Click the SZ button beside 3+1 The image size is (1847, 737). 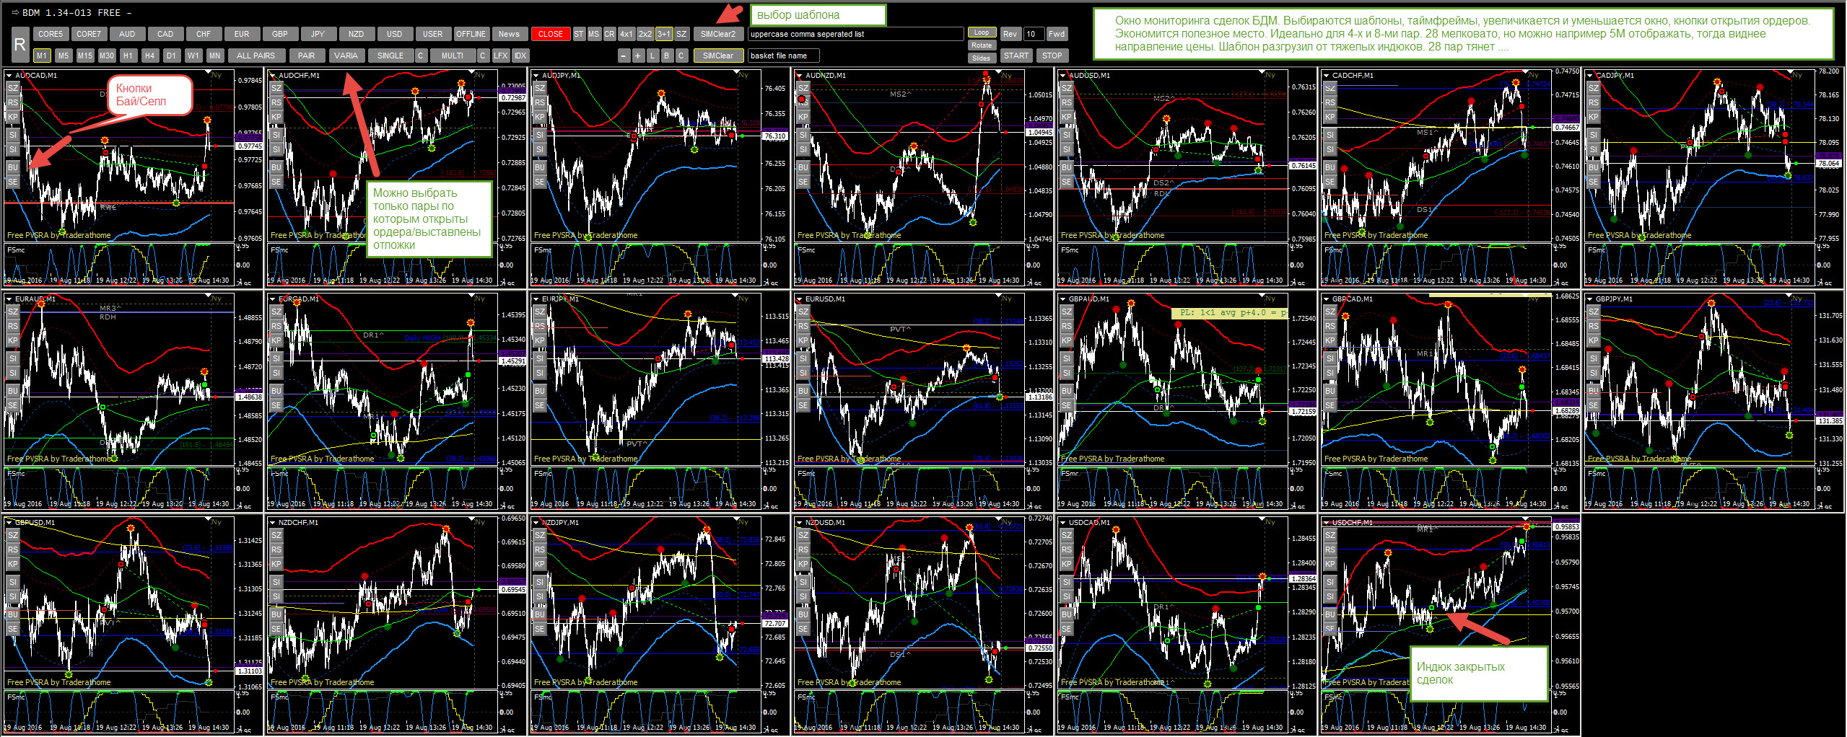coord(681,34)
